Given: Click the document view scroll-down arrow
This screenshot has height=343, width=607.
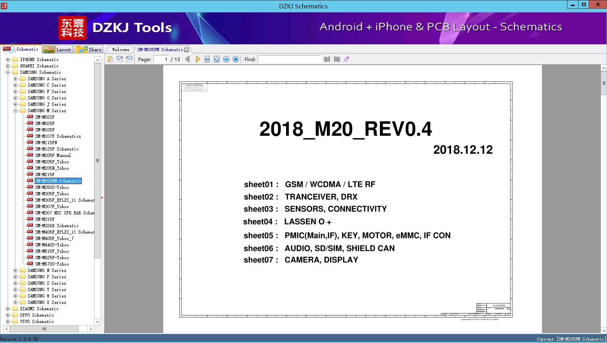Looking at the screenshot, I should pos(604,330).
